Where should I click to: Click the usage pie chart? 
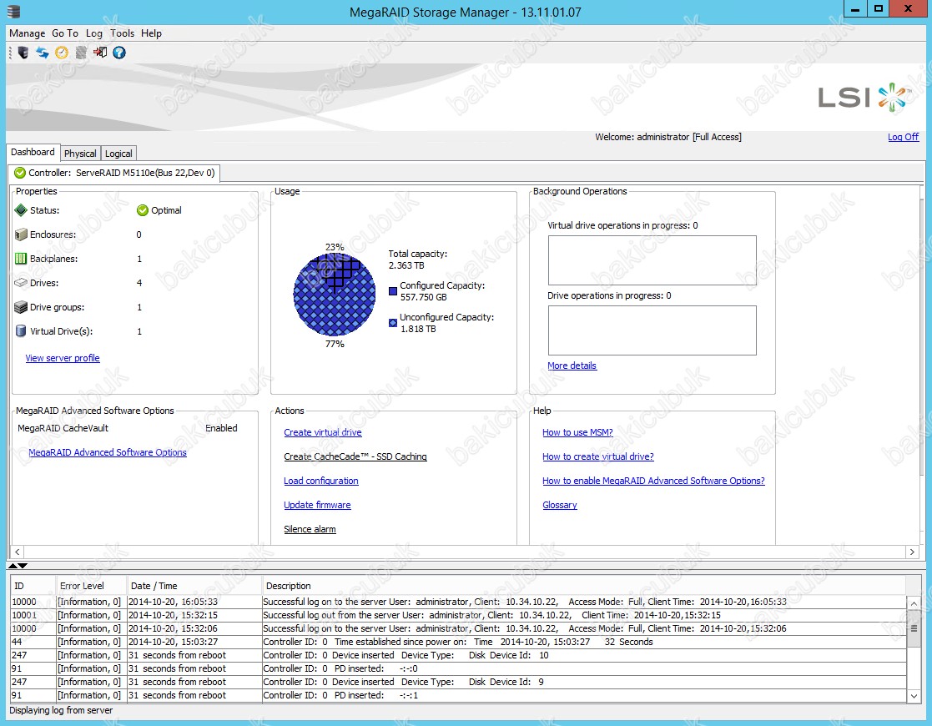click(334, 295)
